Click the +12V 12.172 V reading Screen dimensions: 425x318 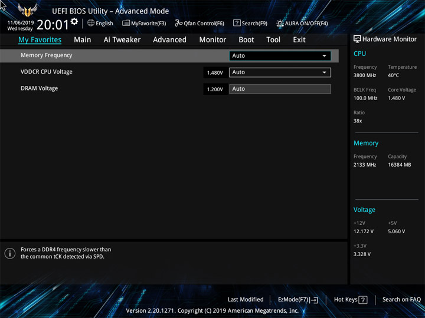tap(364, 231)
